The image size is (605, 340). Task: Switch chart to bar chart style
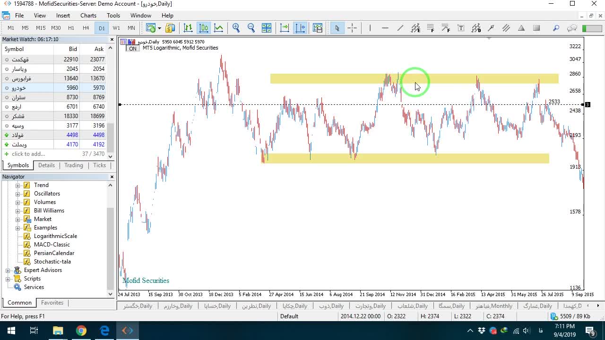pos(188,28)
